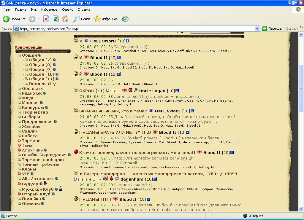Click the red smiley icon of Кто-то говорил topic
The image size is (304, 220).
point(76,152)
